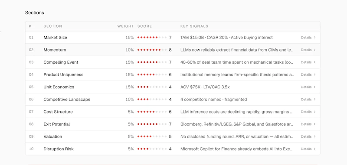Click key signal starting 40-60% of deal team

click(x=237, y=62)
